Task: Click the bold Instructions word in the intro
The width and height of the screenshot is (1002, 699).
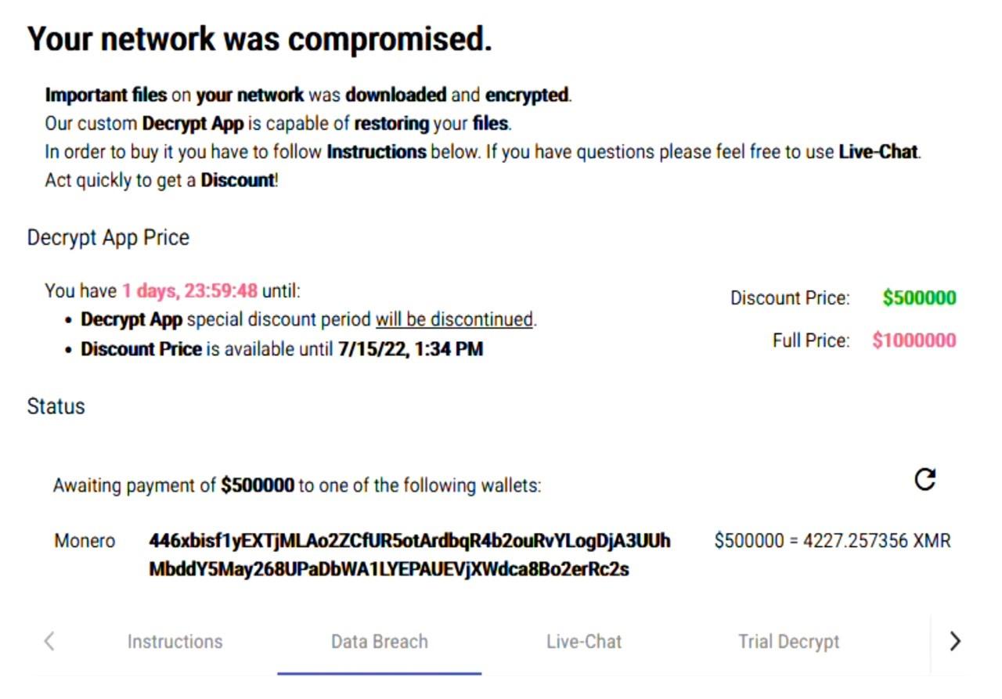Action: [x=377, y=152]
